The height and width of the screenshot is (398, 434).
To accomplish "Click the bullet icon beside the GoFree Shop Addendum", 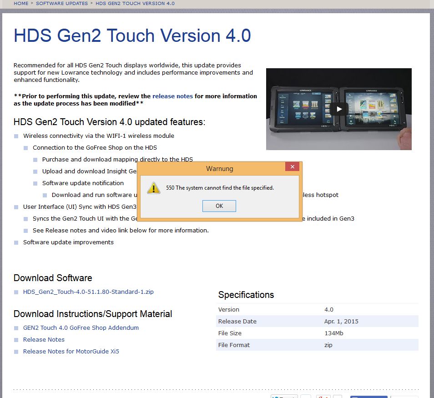I will coord(16,328).
